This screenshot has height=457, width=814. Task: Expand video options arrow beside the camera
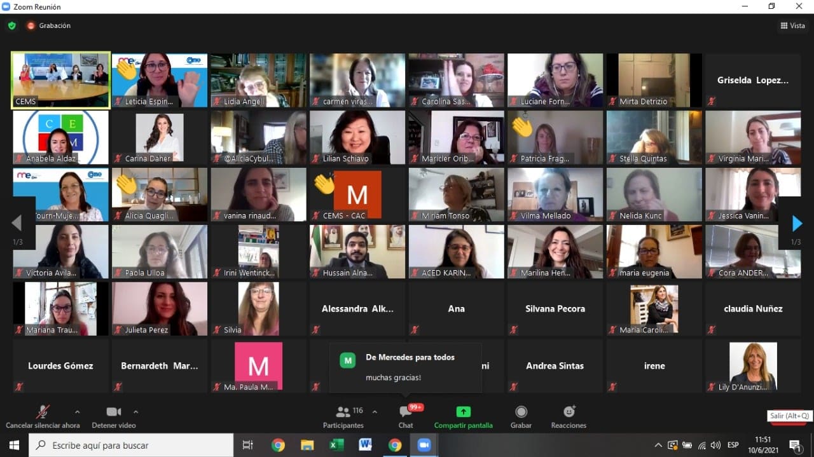point(135,411)
